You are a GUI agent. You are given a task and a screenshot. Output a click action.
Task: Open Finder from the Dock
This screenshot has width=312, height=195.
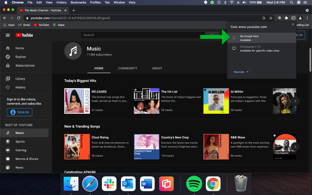[71, 184]
